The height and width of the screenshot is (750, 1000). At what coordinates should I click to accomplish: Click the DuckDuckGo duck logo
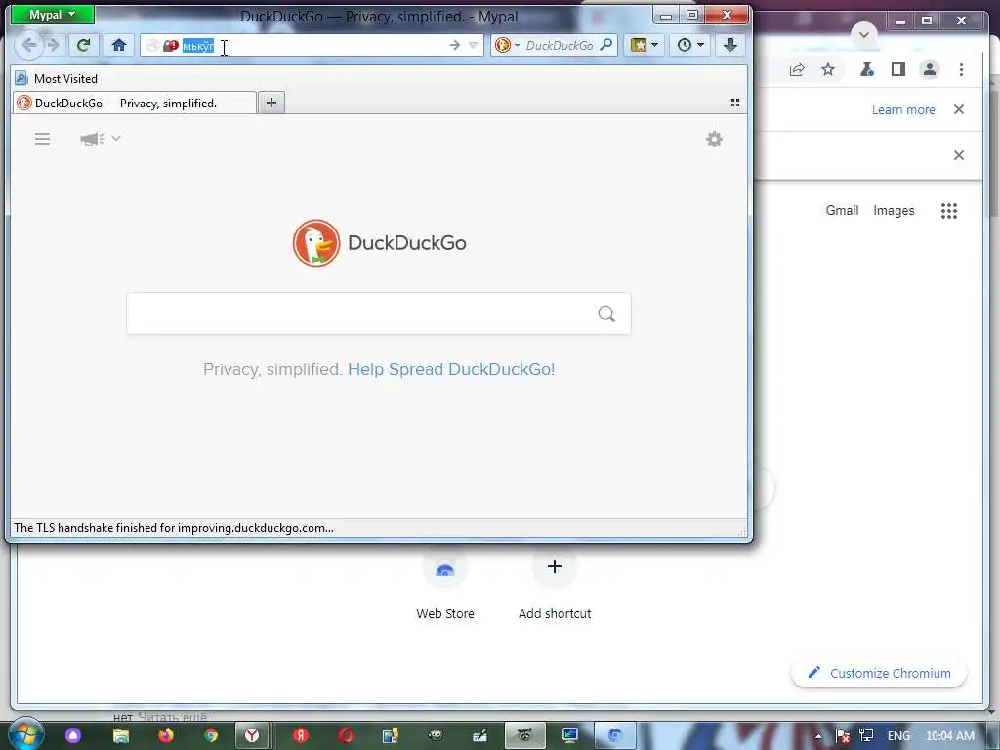point(316,243)
